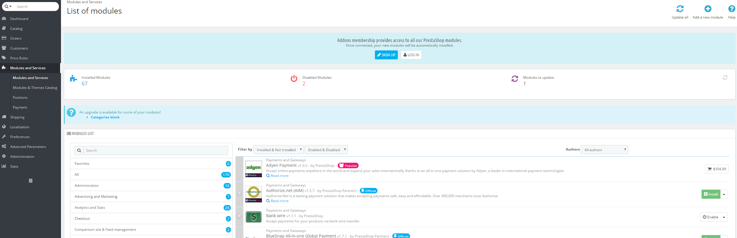This screenshot has width=737, height=238.
Task: Tick the Authorize.net (AIM) checkbox
Action: (239, 194)
